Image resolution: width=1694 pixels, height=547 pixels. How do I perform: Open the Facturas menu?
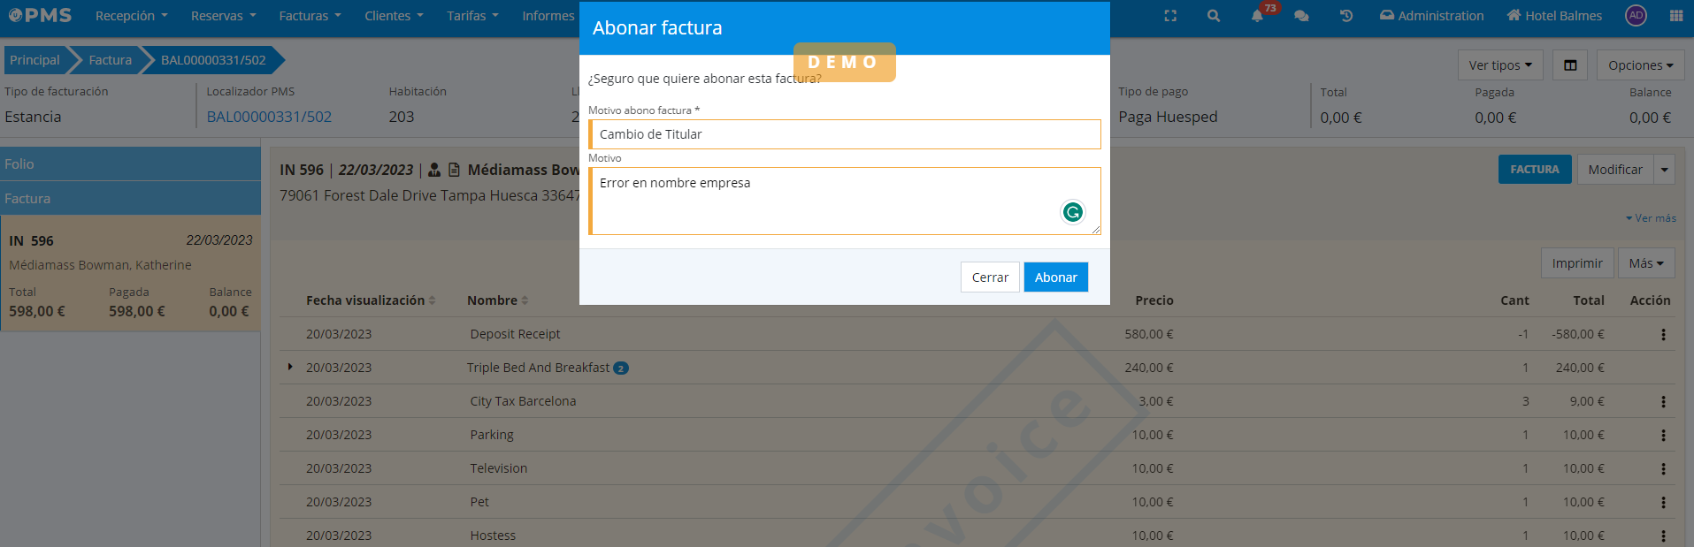click(x=310, y=16)
